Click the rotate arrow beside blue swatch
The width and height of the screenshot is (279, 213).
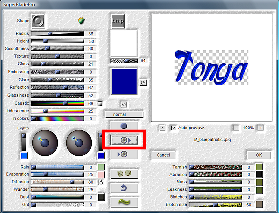click(x=143, y=83)
